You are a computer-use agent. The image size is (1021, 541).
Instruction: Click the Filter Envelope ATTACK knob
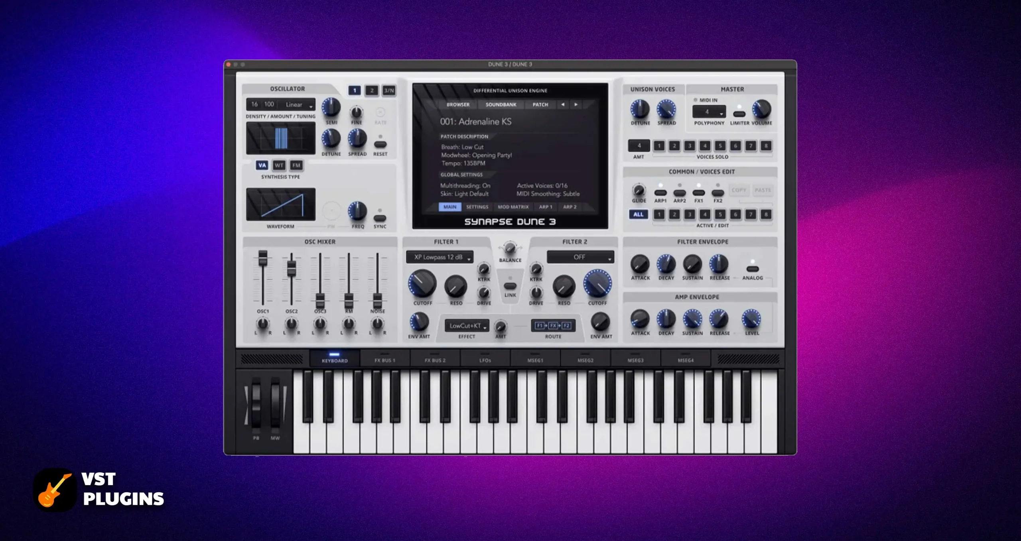[x=640, y=264]
